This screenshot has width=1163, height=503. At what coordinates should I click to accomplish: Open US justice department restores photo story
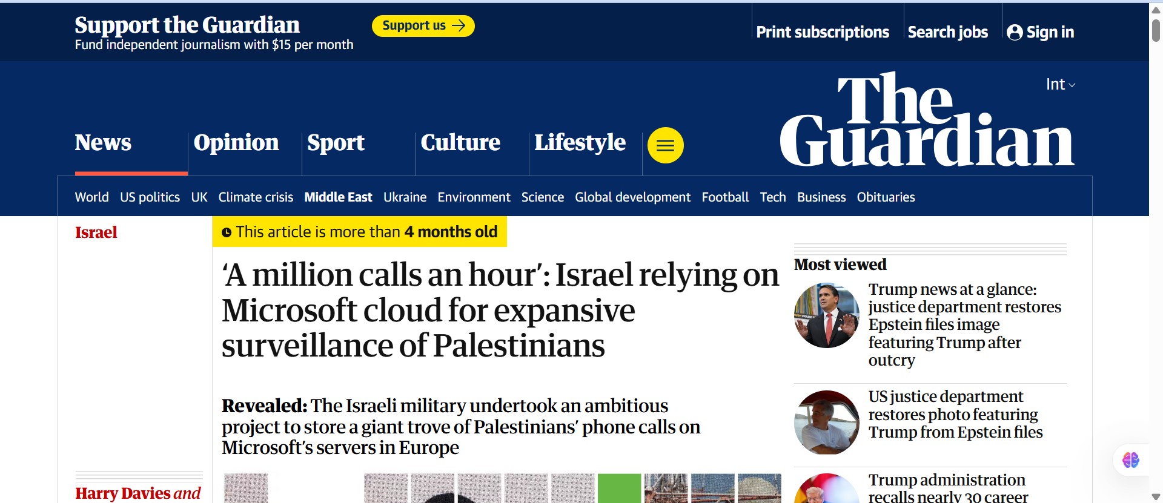pyautogui.click(x=955, y=415)
